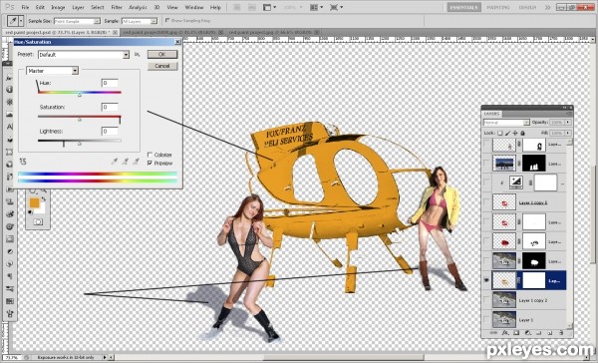
Task: Click Lock all padlock icon
Action: click(522, 133)
